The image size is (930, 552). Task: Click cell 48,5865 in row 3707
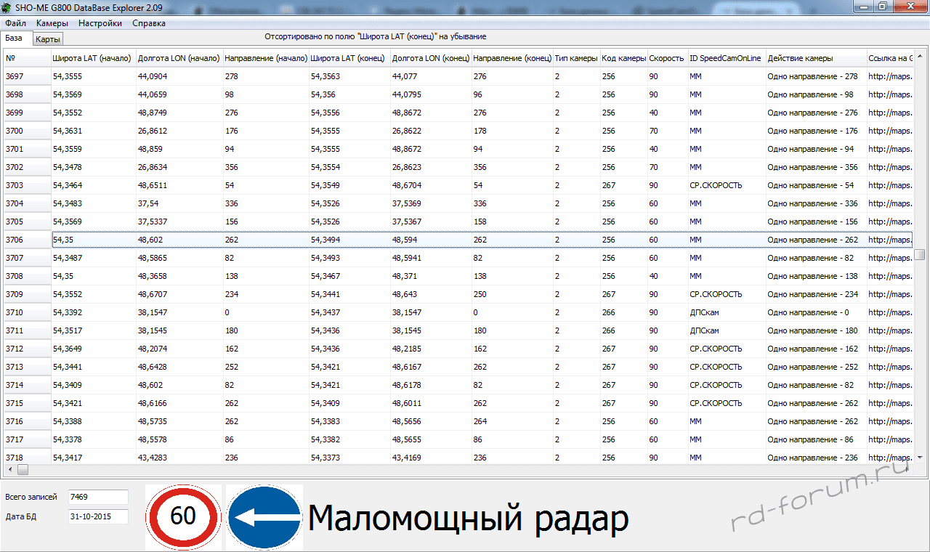(x=179, y=258)
